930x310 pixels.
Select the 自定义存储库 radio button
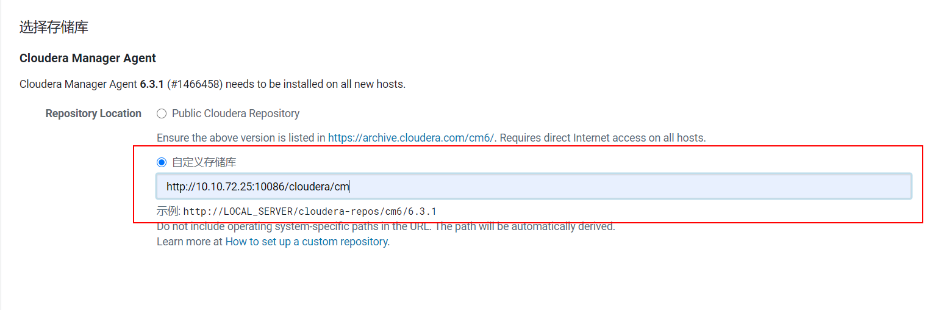click(x=162, y=162)
